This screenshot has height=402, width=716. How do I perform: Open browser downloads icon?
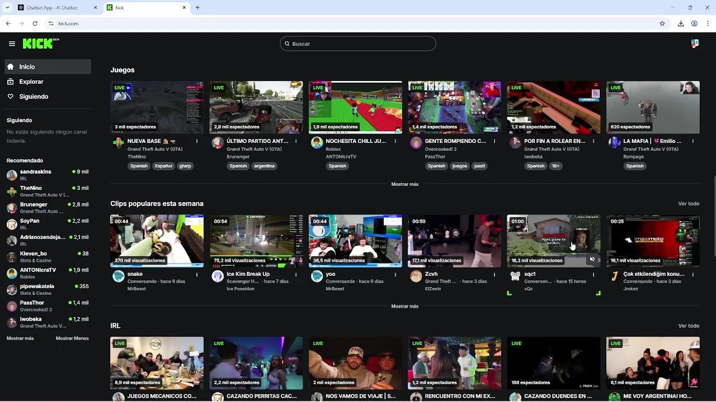(x=681, y=23)
